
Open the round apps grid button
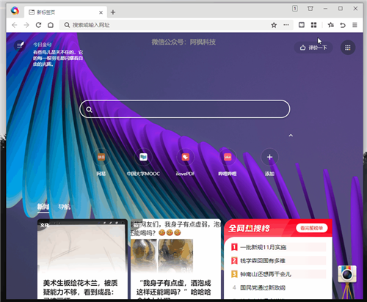click(x=348, y=48)
